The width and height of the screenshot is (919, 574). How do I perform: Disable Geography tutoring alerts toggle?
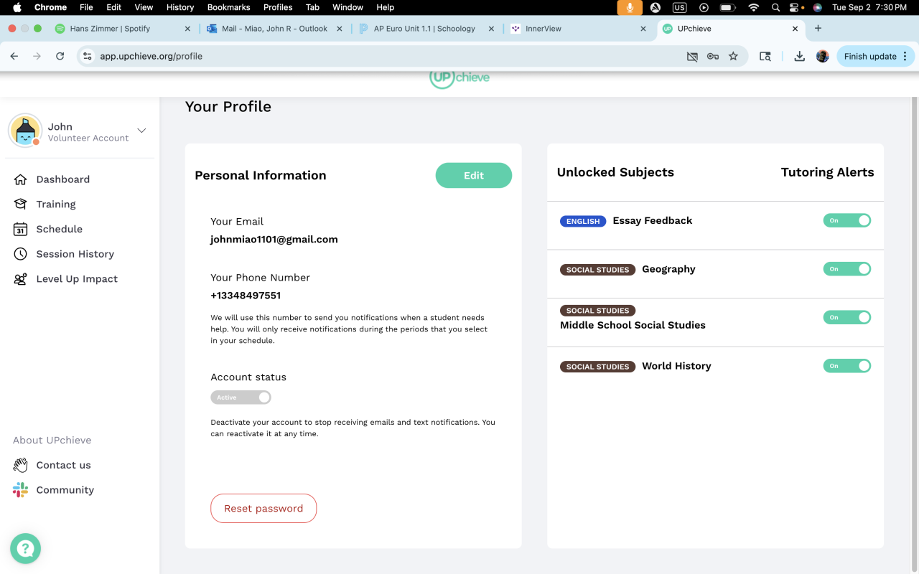(x=847, y=269)
